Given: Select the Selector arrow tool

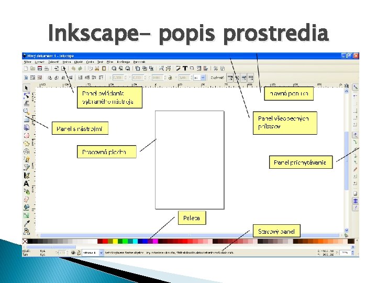Looking at the screenshot, I should pyautogui.click(x=27, y=88).
